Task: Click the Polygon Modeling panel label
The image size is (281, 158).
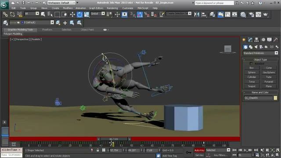Action: (x=13, y=34)
